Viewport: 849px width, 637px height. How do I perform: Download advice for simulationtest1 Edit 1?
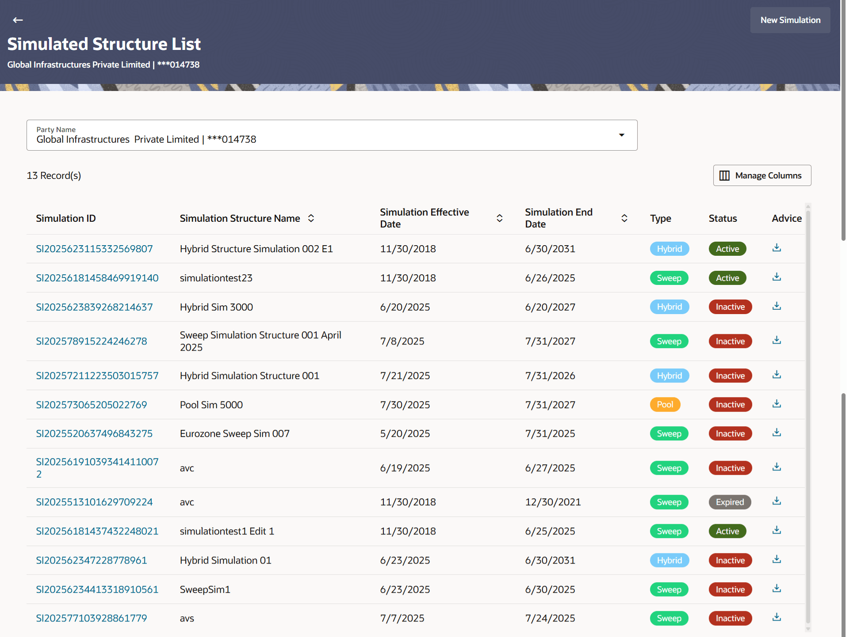[776, 530]
